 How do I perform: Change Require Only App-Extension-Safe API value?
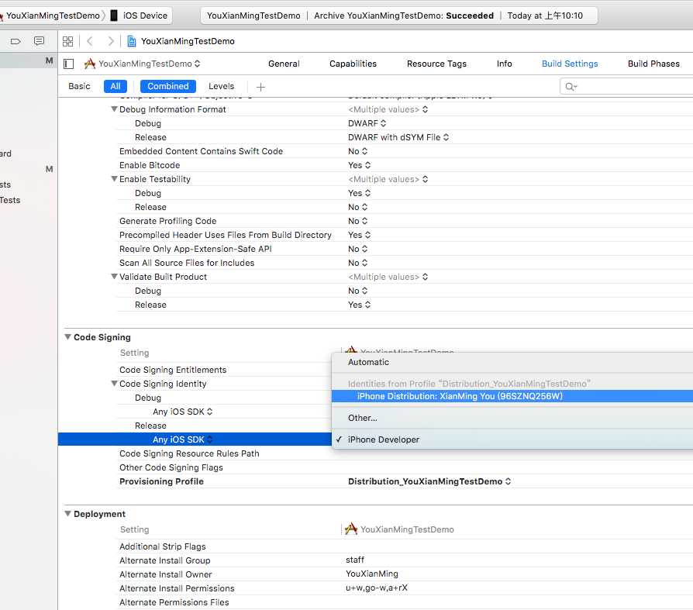(x=357, y=249)
